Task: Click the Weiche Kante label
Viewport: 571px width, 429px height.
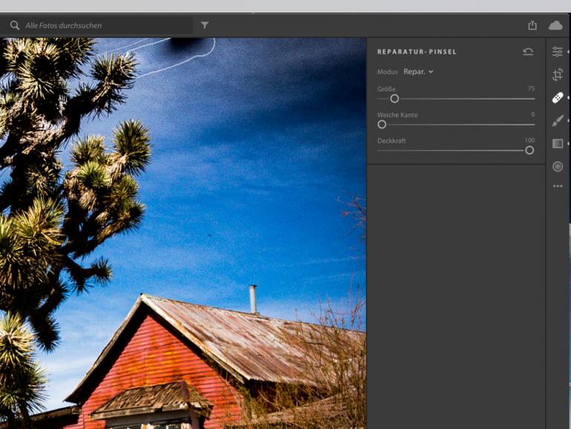Action: [x=398, y=114]
